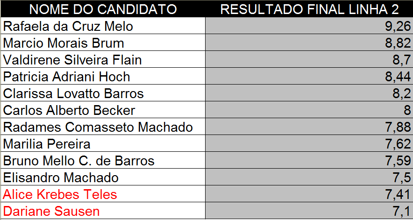Select the result cell showing 8,44
This screenshot has height=220, width=413.
(x=309, y=77)
